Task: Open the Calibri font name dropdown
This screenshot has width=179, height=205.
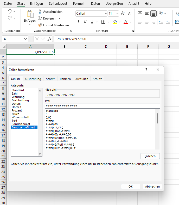Action: (105, 14)
